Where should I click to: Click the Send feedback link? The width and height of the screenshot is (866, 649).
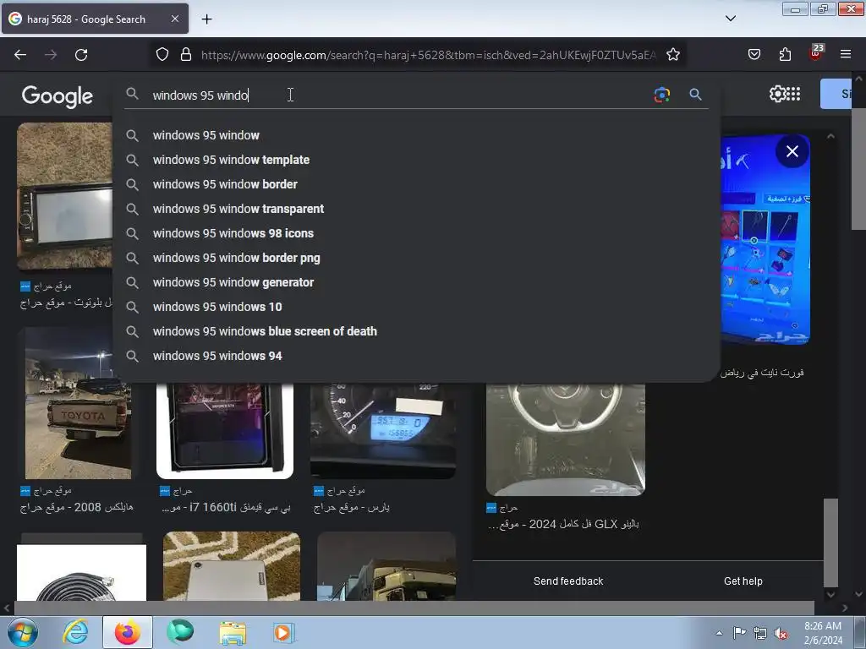pyautogui.click(x=568, y=581)
